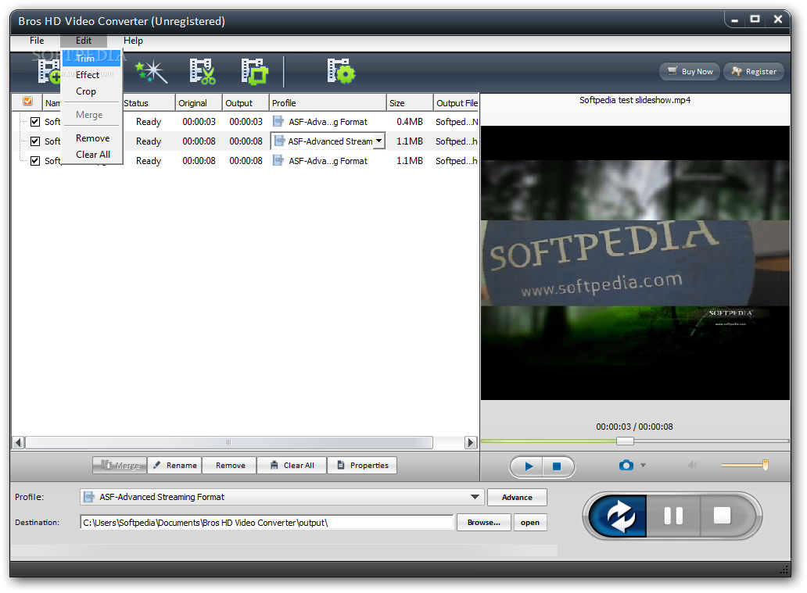Click the video preview image
Image resolution: width=807 pixels, height=593 pixels.
tap(635, 263)
